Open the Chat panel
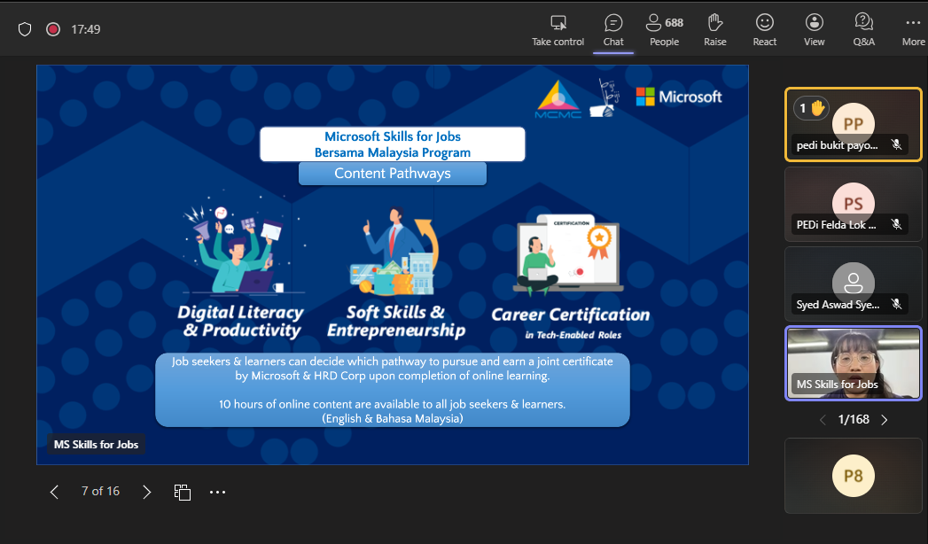The width and height of the screenshot is (928, 544). 612,29
